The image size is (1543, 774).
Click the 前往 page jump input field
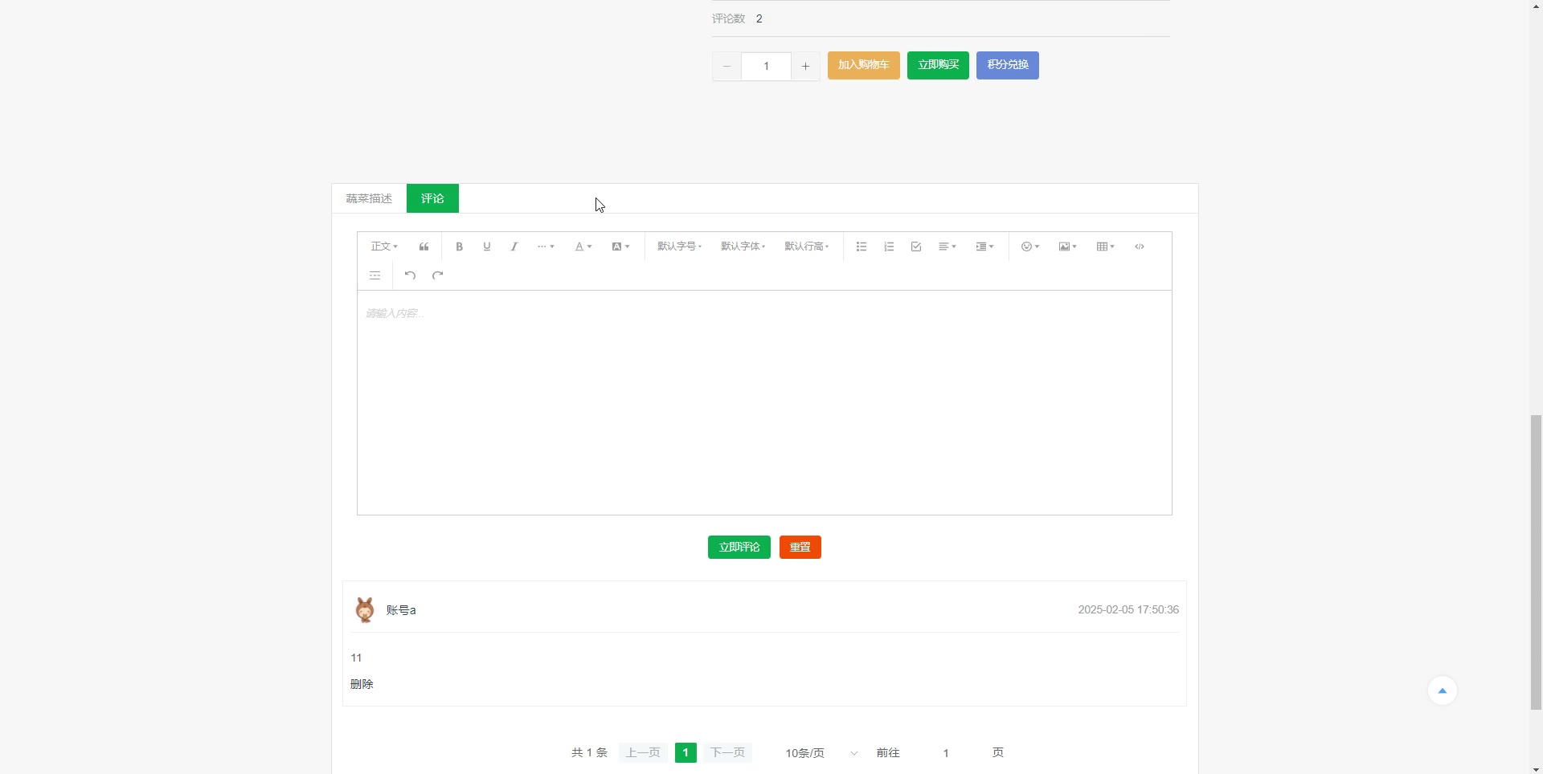946,753
